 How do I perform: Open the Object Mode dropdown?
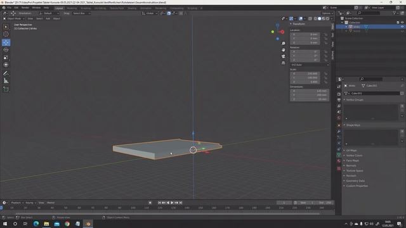tap(14, 18)
